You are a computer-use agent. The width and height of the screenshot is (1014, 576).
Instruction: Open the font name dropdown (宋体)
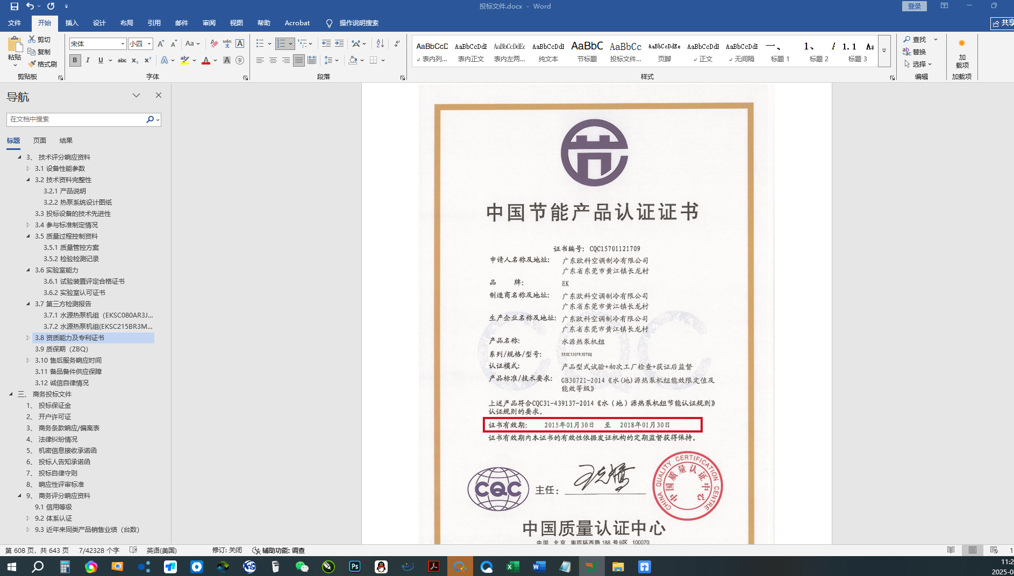123,44
